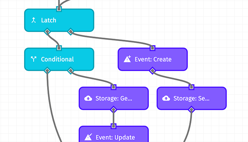
Task: Click the Storage: Se... cloud upload icon
Action: 166,98
